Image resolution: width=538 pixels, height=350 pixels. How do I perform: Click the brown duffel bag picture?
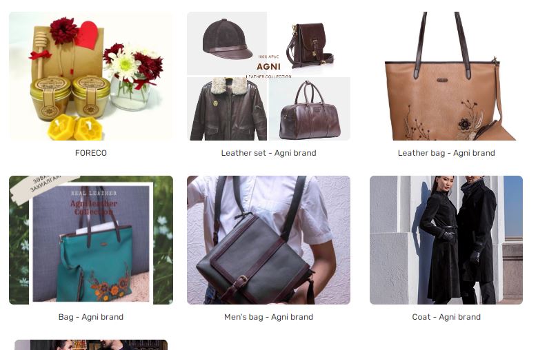[310, 111]
